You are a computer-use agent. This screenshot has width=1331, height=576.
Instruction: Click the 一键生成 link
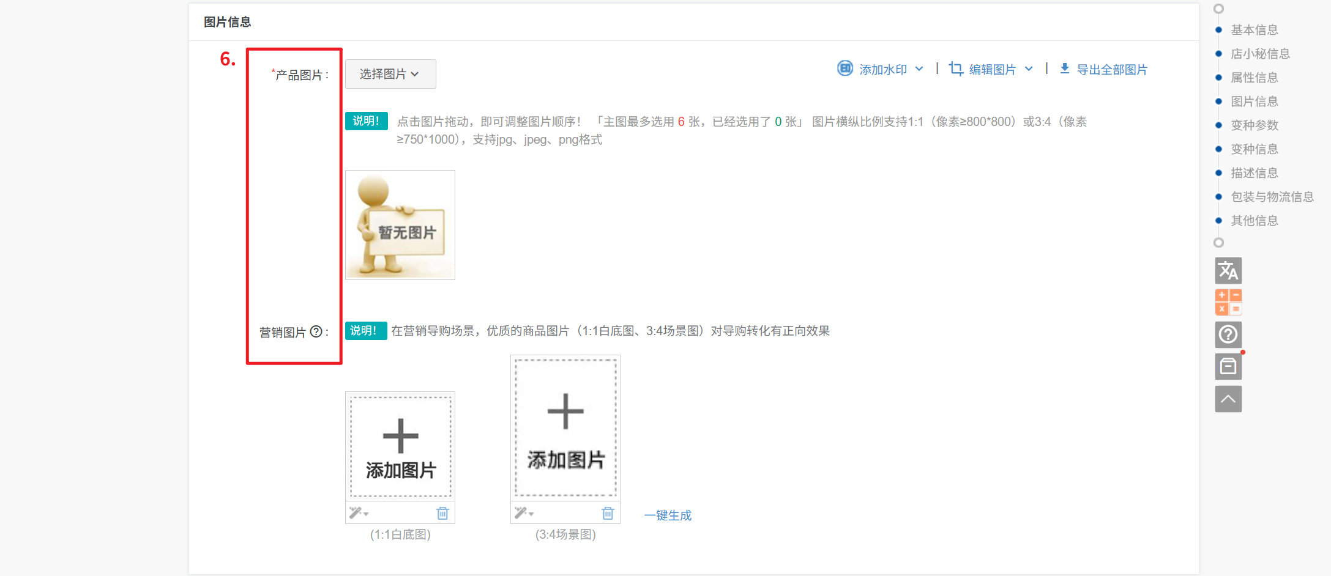(x=668, y=515)
